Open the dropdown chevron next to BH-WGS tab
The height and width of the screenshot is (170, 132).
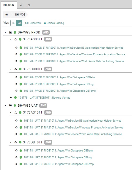click(21, 5)
